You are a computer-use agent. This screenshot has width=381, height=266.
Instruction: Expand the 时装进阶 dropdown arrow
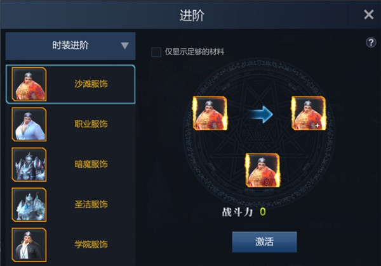[124, 46]
